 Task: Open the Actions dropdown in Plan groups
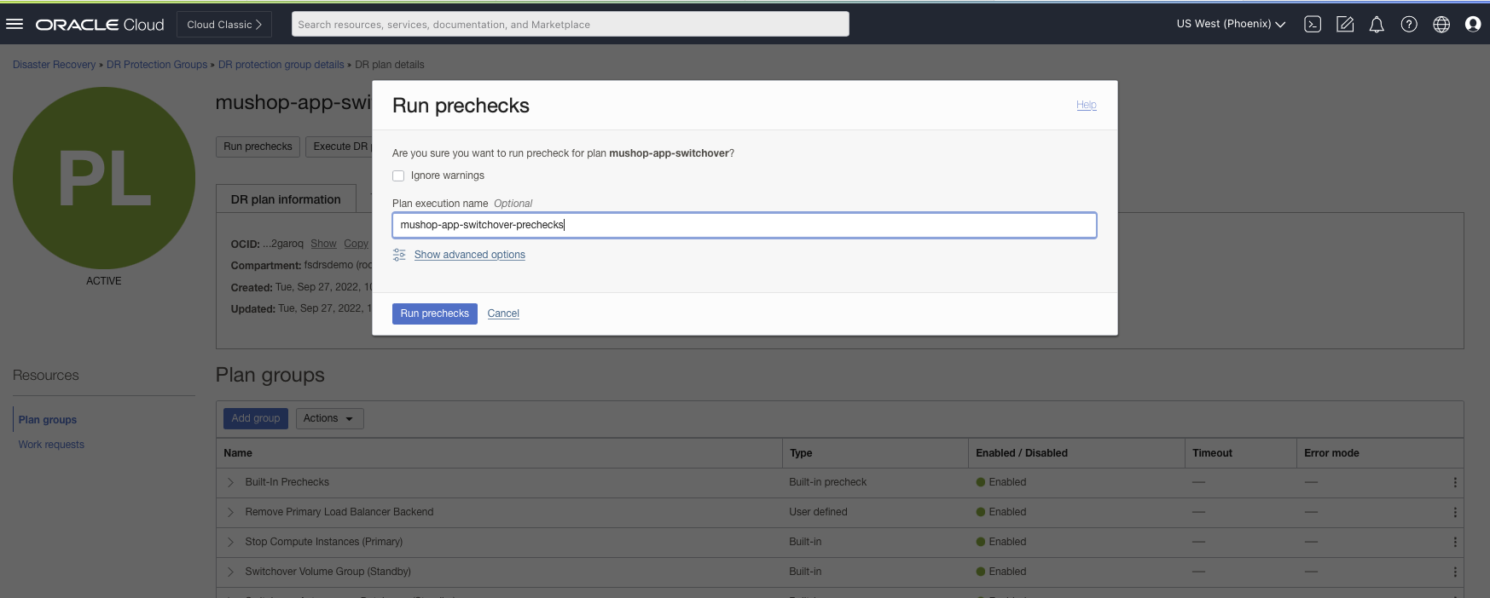click(329, 418)
